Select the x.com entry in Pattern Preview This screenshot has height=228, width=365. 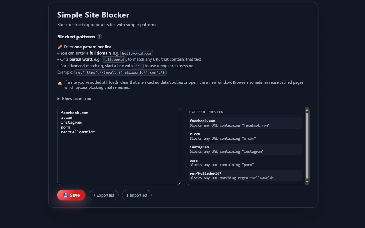[x=245, y=136]
